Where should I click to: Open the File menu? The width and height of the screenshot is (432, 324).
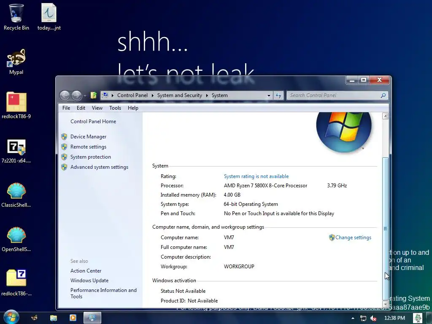coord(66,108)
